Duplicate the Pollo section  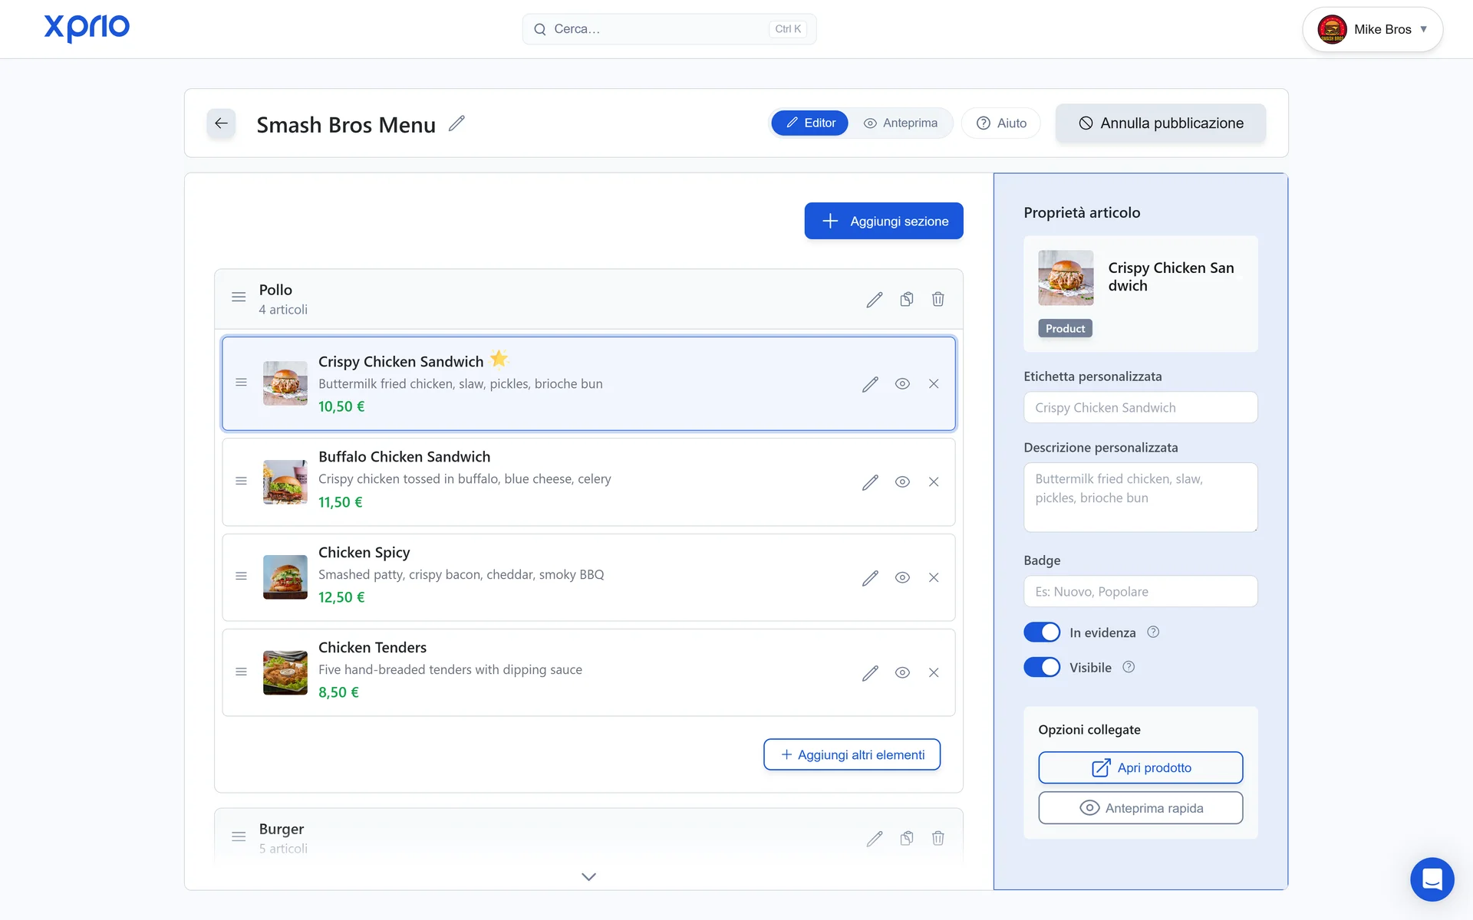(x=907, y=300)
